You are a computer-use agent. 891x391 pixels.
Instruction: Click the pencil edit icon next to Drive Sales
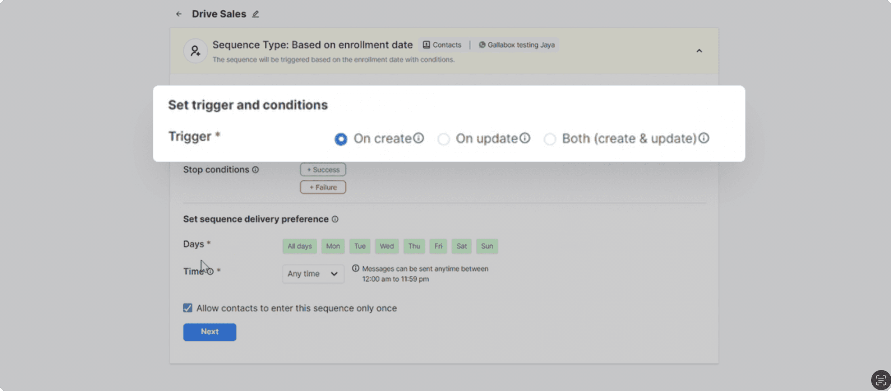(x=255, y=14)
